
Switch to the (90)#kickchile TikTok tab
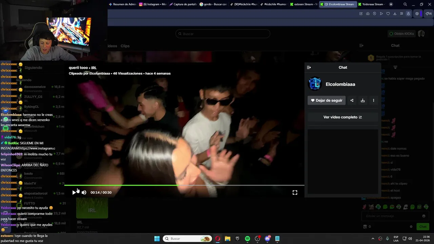coord(243,4)
